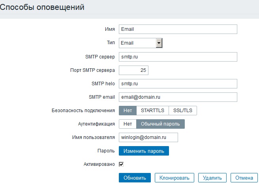
Task: Focus the SMTP helo field
Action: click(178, 84)
